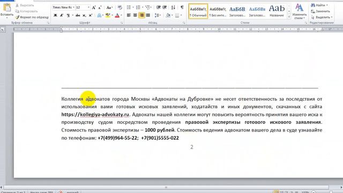Open the Styles (Стили) pane launcher

pos(306,23)
